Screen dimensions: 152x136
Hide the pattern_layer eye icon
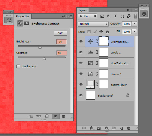tap(81, 84)
